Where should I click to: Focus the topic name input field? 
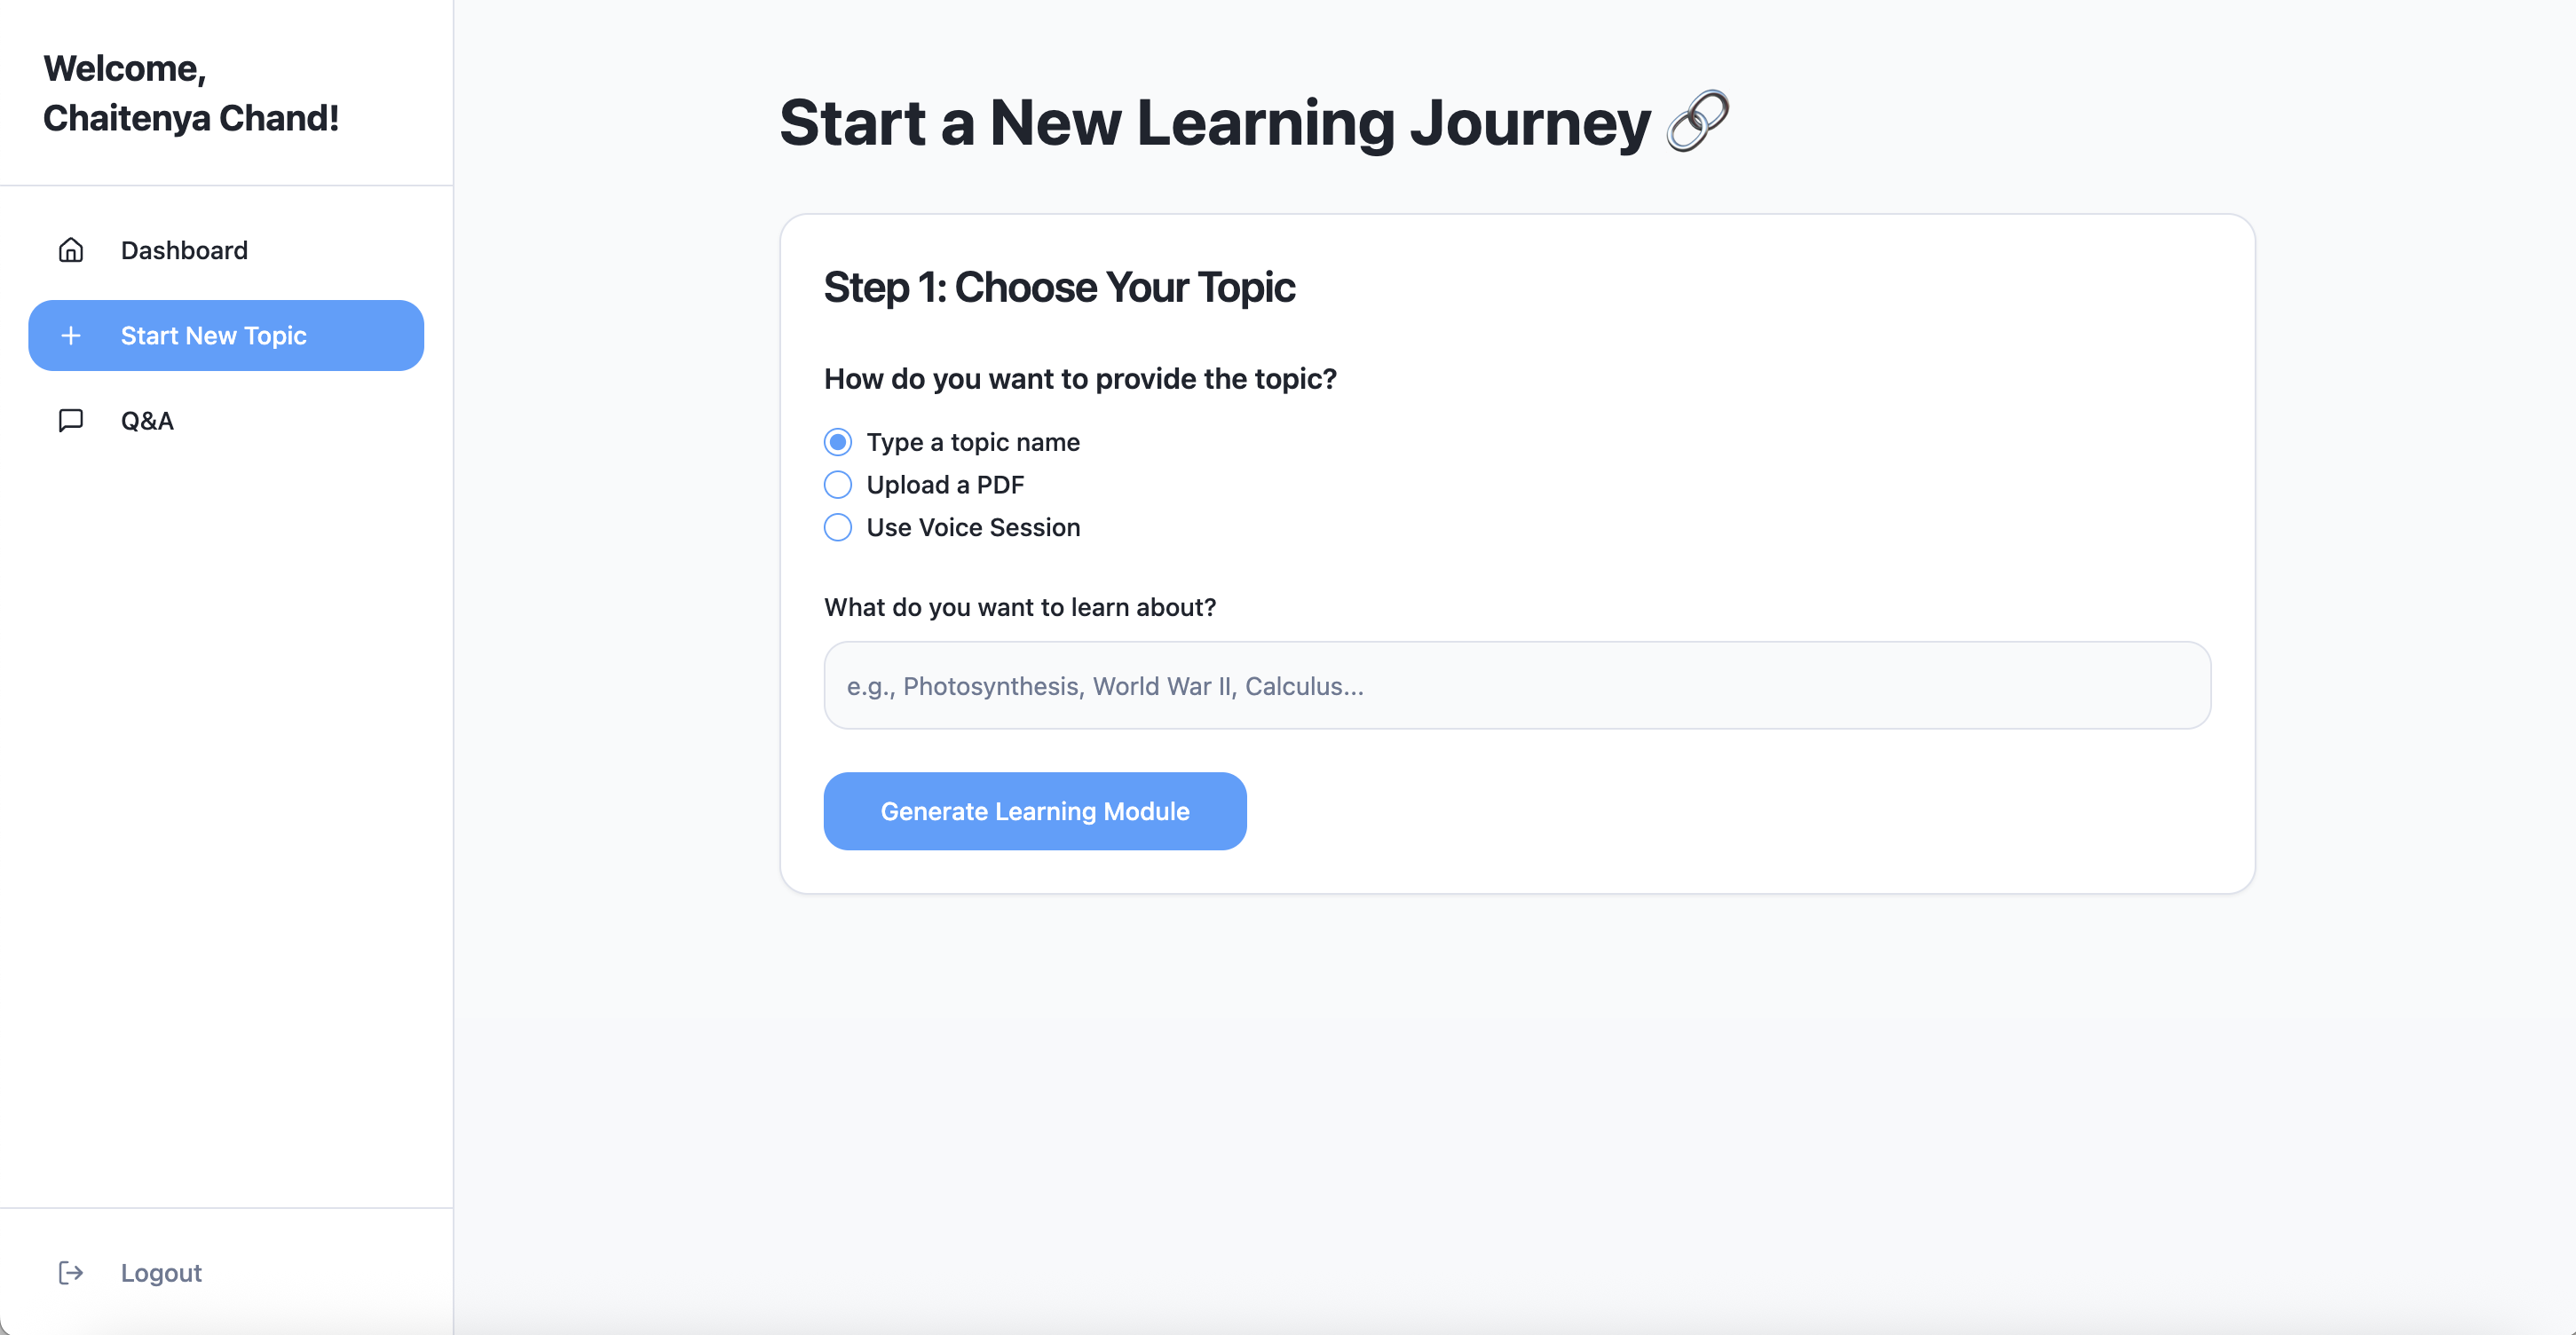pos(1516,686)
